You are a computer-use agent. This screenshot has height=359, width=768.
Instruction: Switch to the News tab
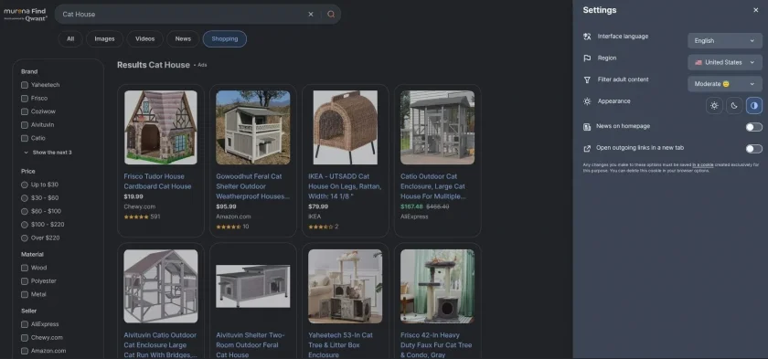tap(183, 39)
